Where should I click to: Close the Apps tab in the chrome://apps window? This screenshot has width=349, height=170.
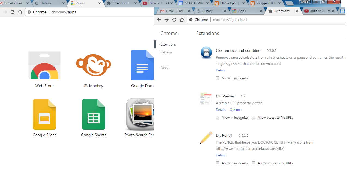[99, 3]
